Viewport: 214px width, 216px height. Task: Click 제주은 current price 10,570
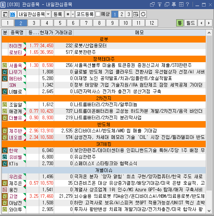(x=47, y=183)
